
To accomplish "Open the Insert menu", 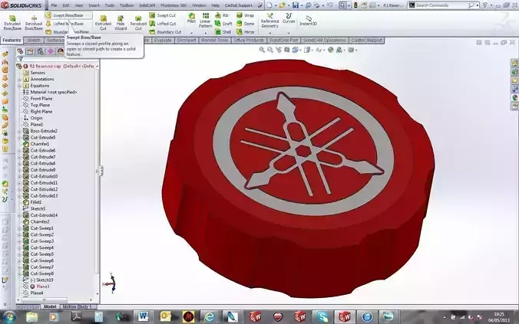I will tap(94, 5).
